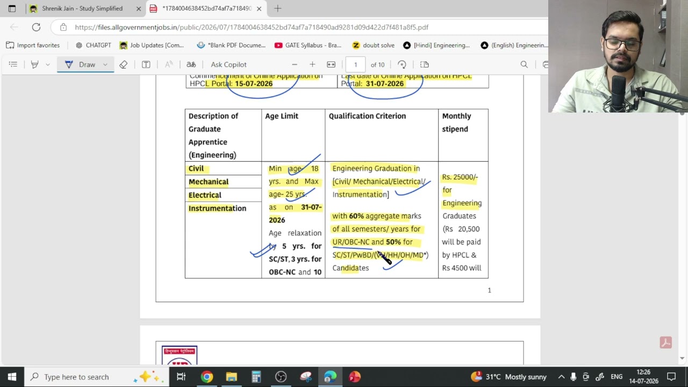Zoom in the PDF
Screen dimensions: 688x387
(x=312, y=64)
